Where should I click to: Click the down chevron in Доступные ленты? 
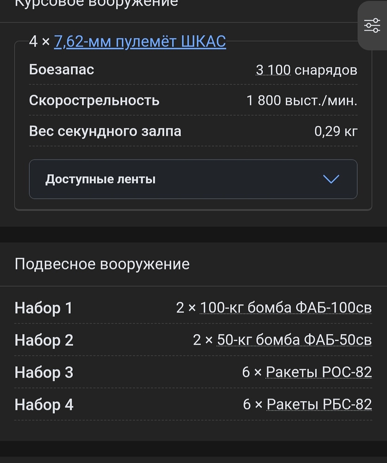coord(331,179)
